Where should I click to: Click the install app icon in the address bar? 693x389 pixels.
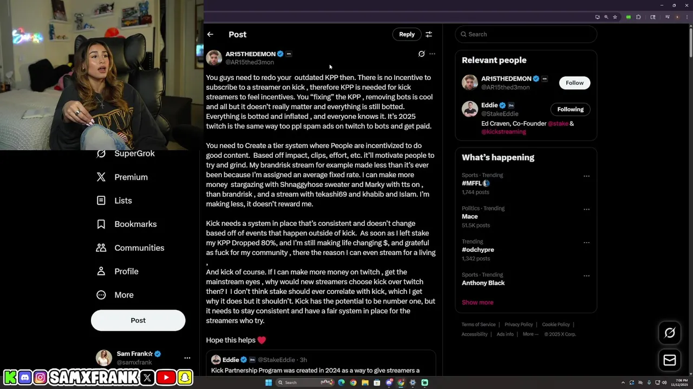coord(598,17)
